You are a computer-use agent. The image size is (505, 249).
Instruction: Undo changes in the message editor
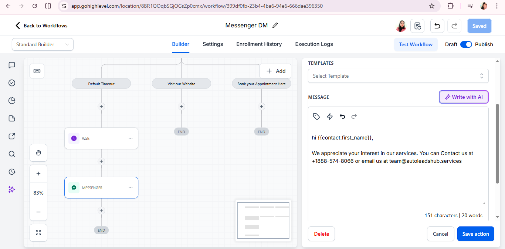pos(342,116)
